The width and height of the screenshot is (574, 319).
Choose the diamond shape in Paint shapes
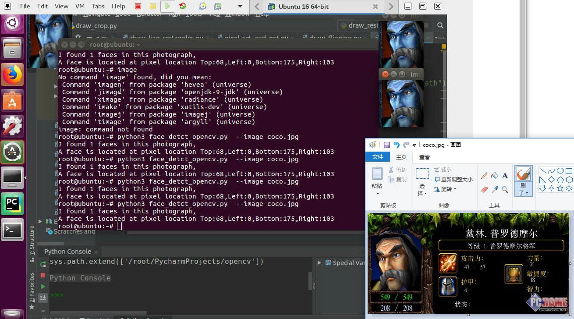[x=551, y=180]
